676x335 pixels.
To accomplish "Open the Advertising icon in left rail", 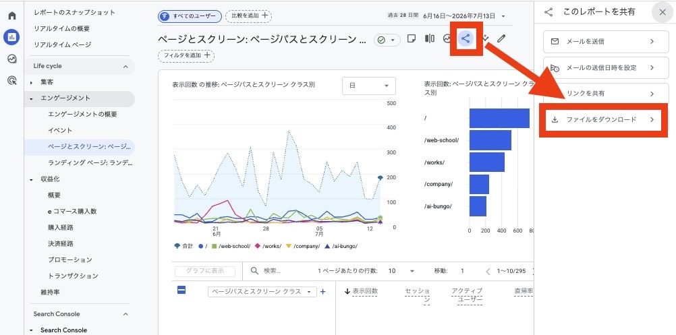I will 12,80.
